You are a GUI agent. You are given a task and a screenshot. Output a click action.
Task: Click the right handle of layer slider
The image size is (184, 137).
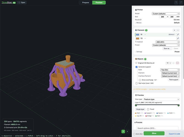point(178,105)
